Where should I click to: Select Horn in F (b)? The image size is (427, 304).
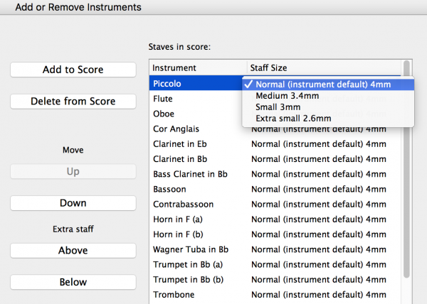[178, 234]
